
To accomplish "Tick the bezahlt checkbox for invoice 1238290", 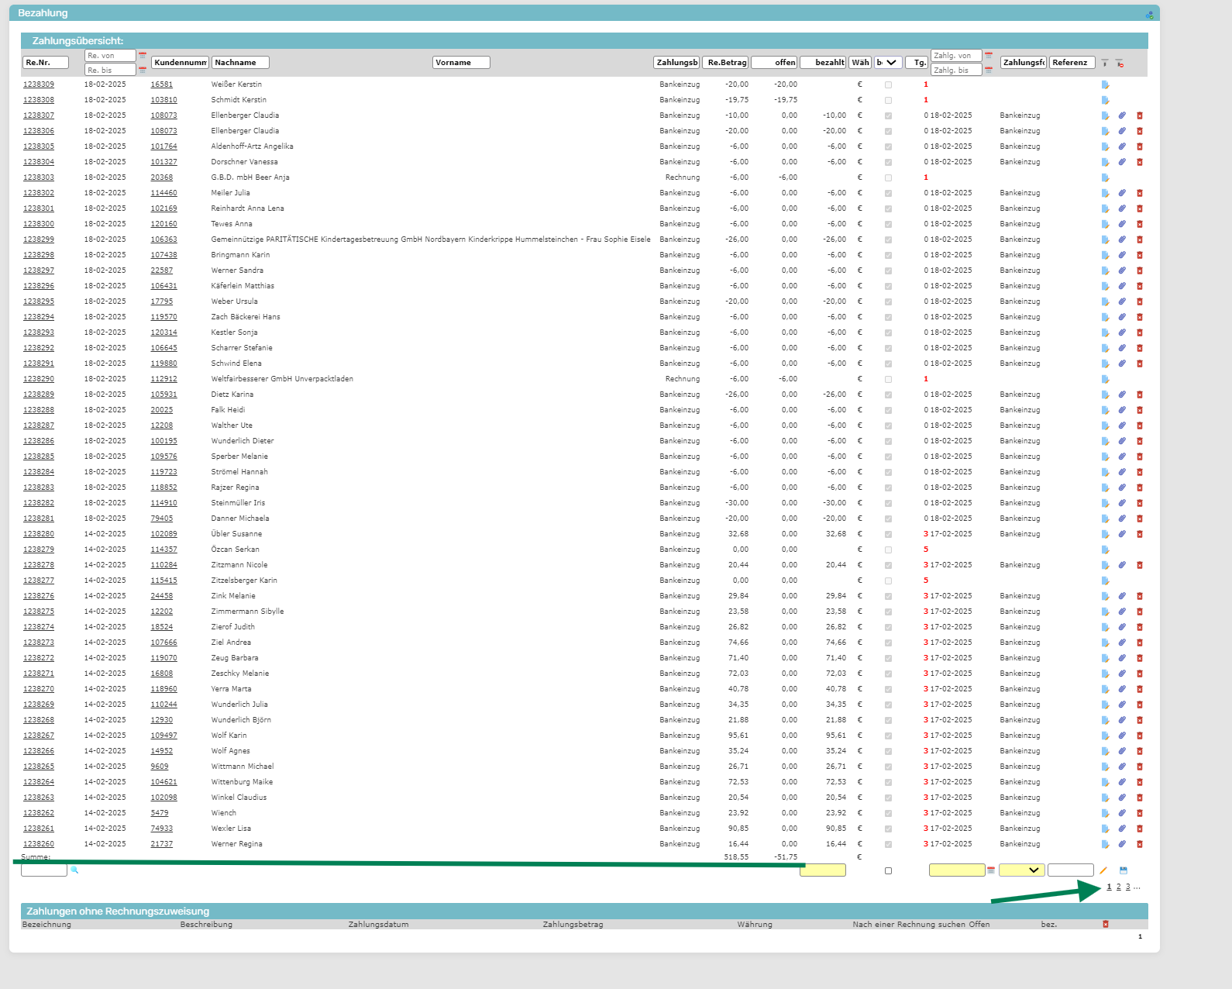I will click(888, 379).
